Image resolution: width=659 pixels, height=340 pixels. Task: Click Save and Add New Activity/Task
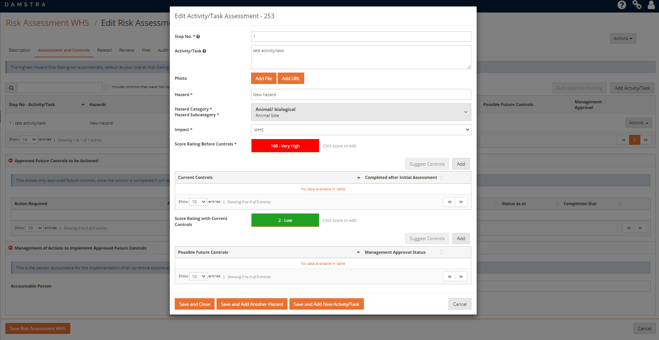pyautogui.click(x=327, y=304)
